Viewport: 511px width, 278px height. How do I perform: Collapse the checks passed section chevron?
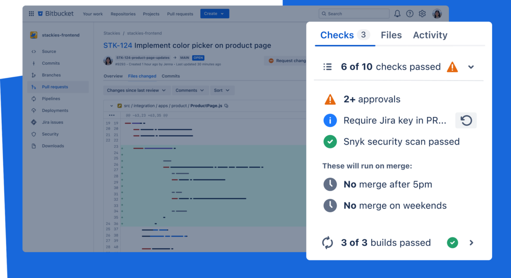[x=471, y=67]
